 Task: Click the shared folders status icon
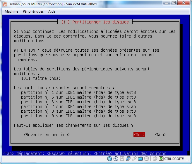pos(140,159)
